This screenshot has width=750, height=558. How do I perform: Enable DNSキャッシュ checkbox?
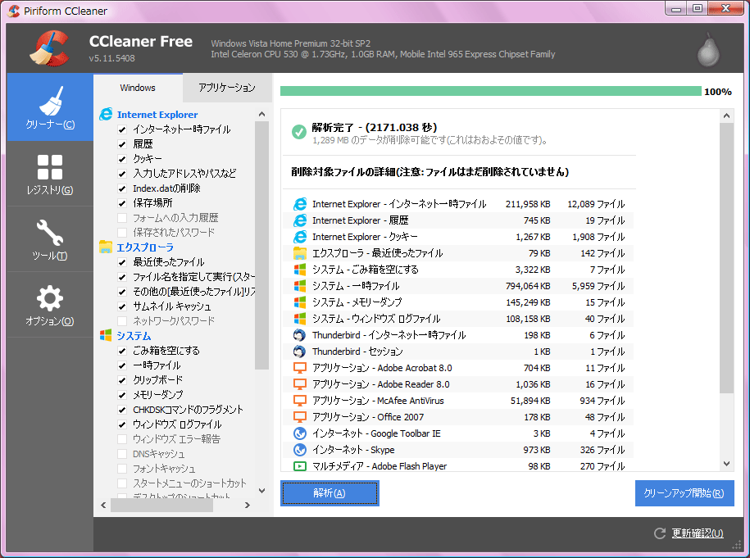122,454
